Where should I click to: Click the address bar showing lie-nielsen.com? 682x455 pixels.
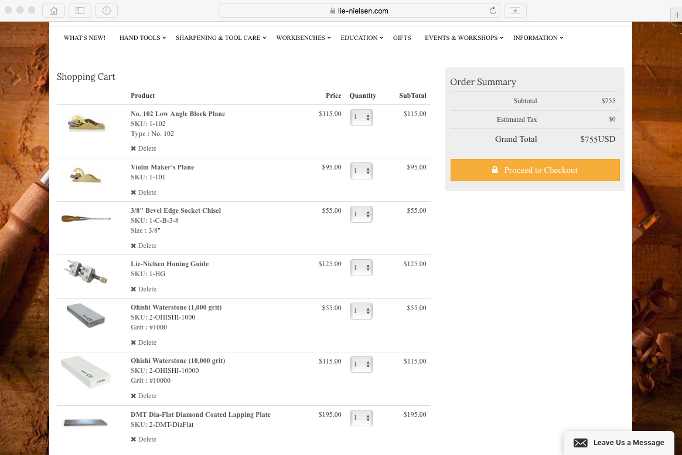click(359, 11)
